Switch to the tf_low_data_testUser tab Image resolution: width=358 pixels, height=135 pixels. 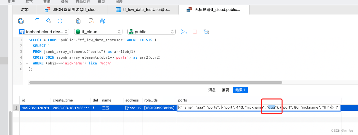[x=143, y=10]
